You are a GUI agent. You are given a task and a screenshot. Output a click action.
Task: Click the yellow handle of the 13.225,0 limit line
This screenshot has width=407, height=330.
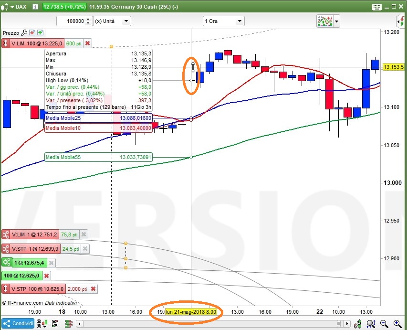tap(111, 46)
